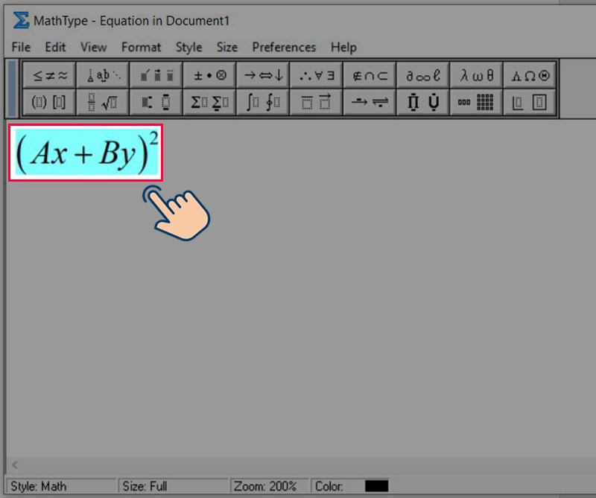Click the toolbar grip handle at left
The image size is (596, 498).
click(12, 89)
